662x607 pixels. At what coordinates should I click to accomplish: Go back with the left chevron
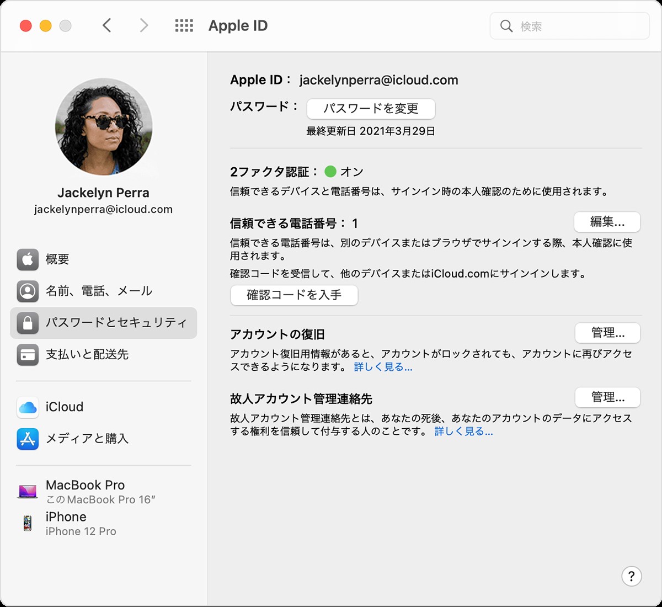coord(107,25)
